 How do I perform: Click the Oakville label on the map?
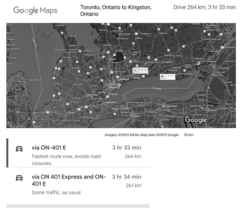(x=114, y=94)
